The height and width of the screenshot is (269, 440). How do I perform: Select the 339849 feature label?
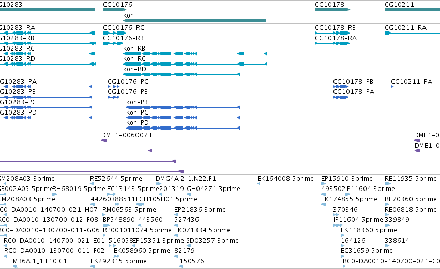(397, 220)
